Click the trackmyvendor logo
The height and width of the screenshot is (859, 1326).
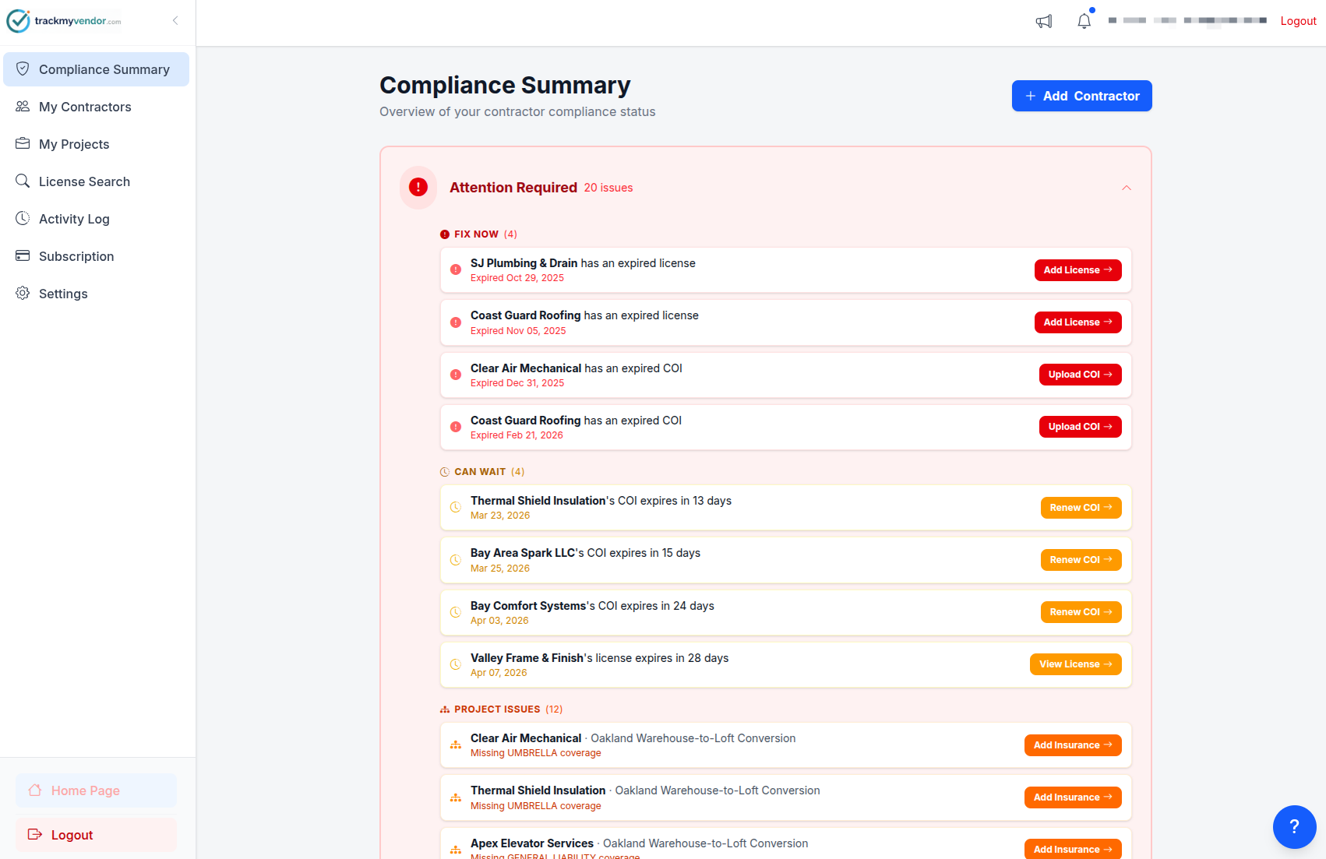pyautogui.click(x=65, y=21)
